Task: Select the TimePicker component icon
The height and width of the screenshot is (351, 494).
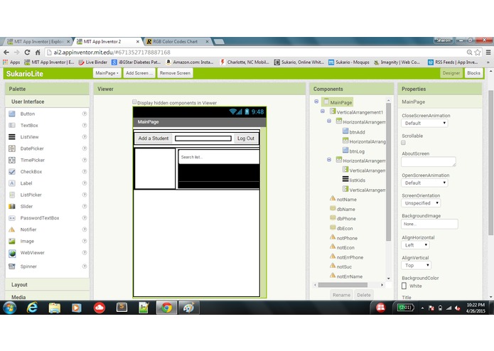Action: click(12, 160)
